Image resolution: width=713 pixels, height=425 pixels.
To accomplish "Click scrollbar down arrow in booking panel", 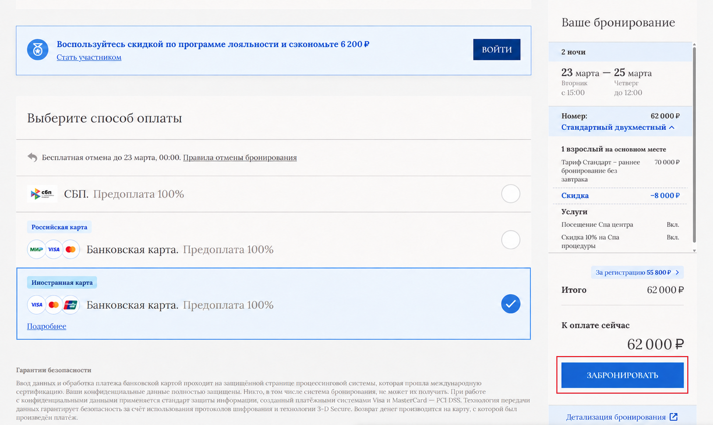I will pyautogui.click(x=694, y=250).
